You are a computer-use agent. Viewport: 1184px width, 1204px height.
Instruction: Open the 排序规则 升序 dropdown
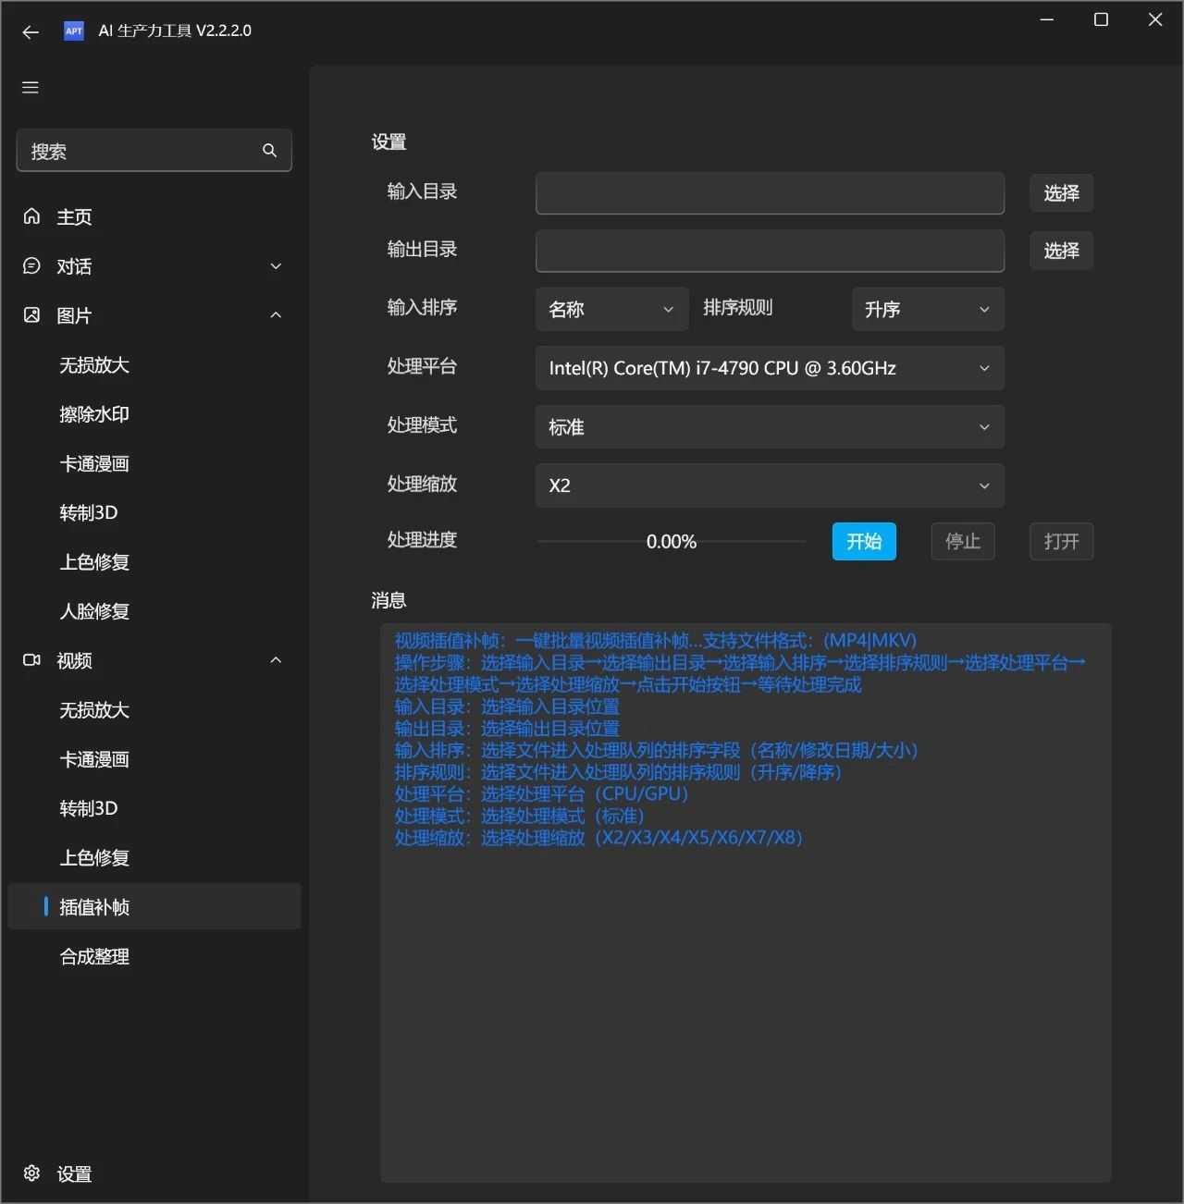tap(928, 309)
